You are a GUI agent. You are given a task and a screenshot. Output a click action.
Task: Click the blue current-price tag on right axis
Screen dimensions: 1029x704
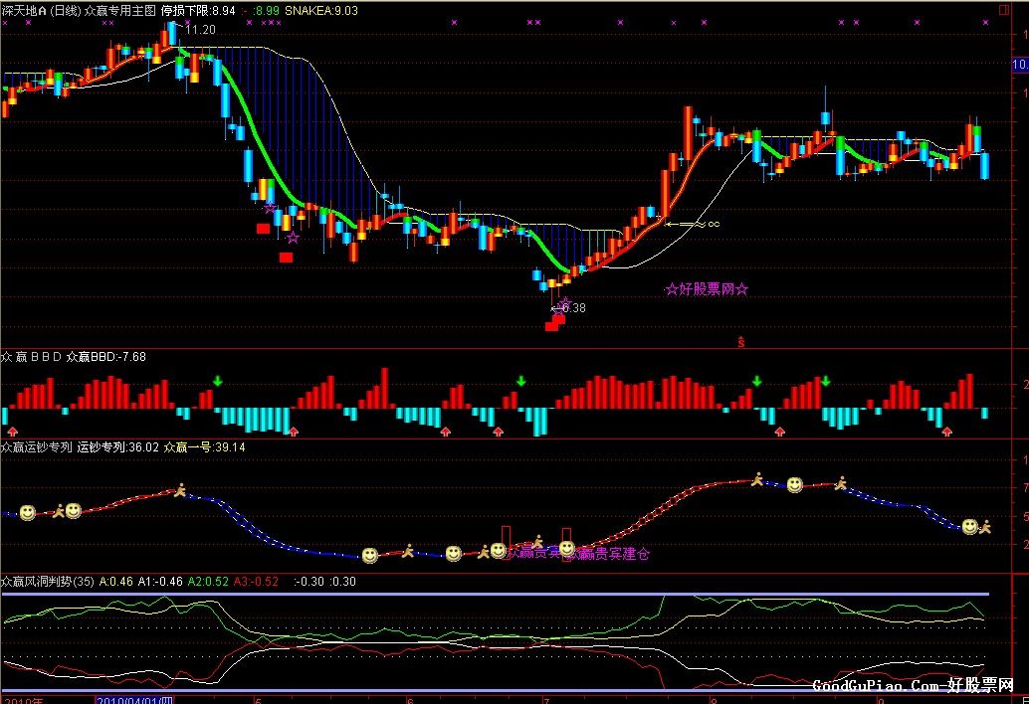(x=1020, y=65)
